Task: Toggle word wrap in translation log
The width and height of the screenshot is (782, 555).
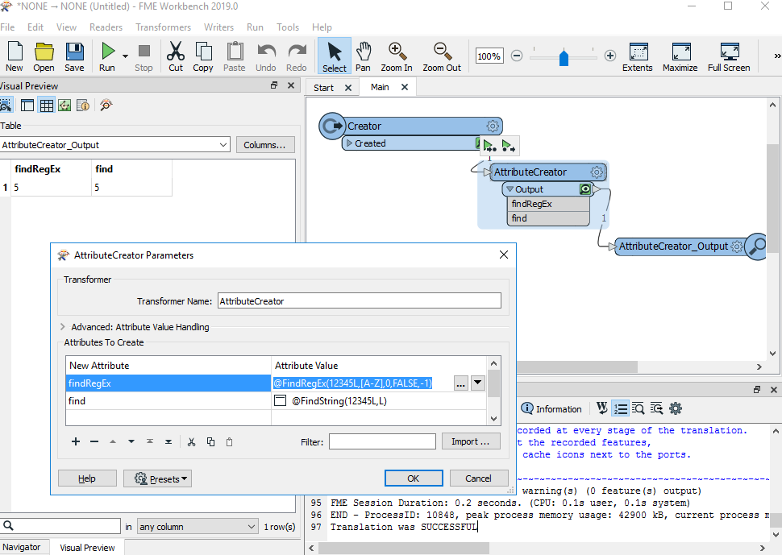Action: tap(602, 408)
